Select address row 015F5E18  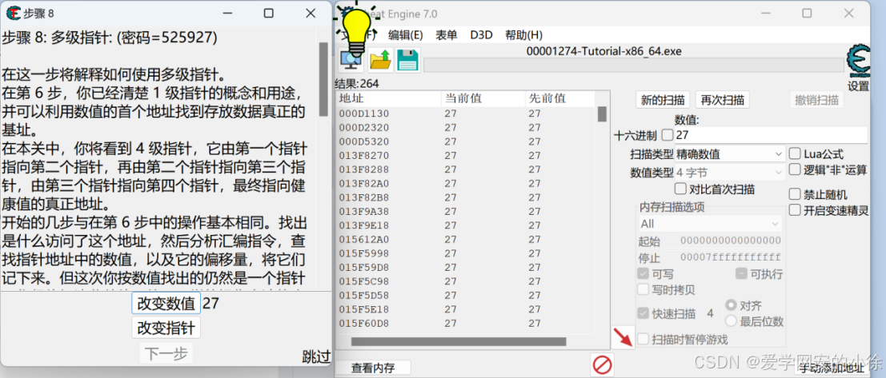pos(466,309)
